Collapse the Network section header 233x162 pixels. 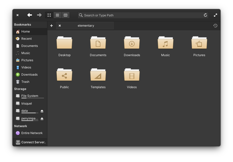[x=21, y=126]
